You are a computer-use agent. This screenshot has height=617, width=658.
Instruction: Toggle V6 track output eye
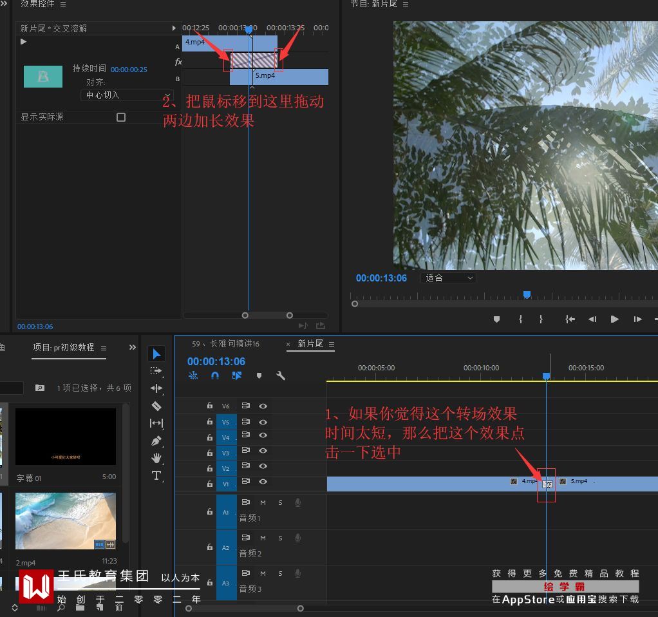263,406
